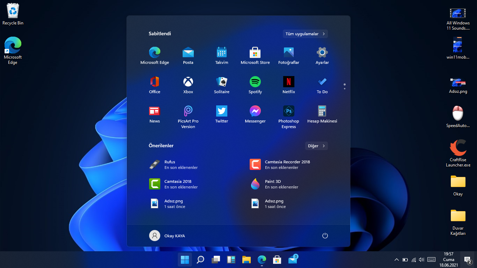Select the win11mob desktop file
Viewport: 477px width, 268px height.
[x=458, y=48]
